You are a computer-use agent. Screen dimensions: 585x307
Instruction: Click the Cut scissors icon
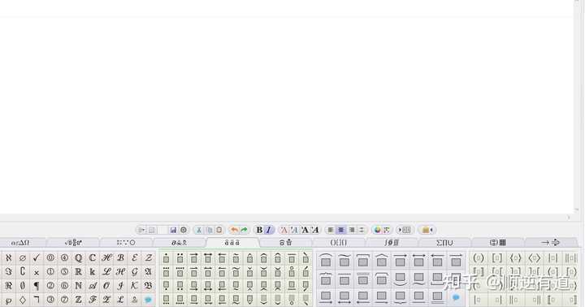pos(199,230)
